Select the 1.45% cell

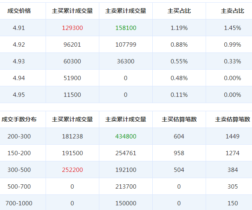233,28
